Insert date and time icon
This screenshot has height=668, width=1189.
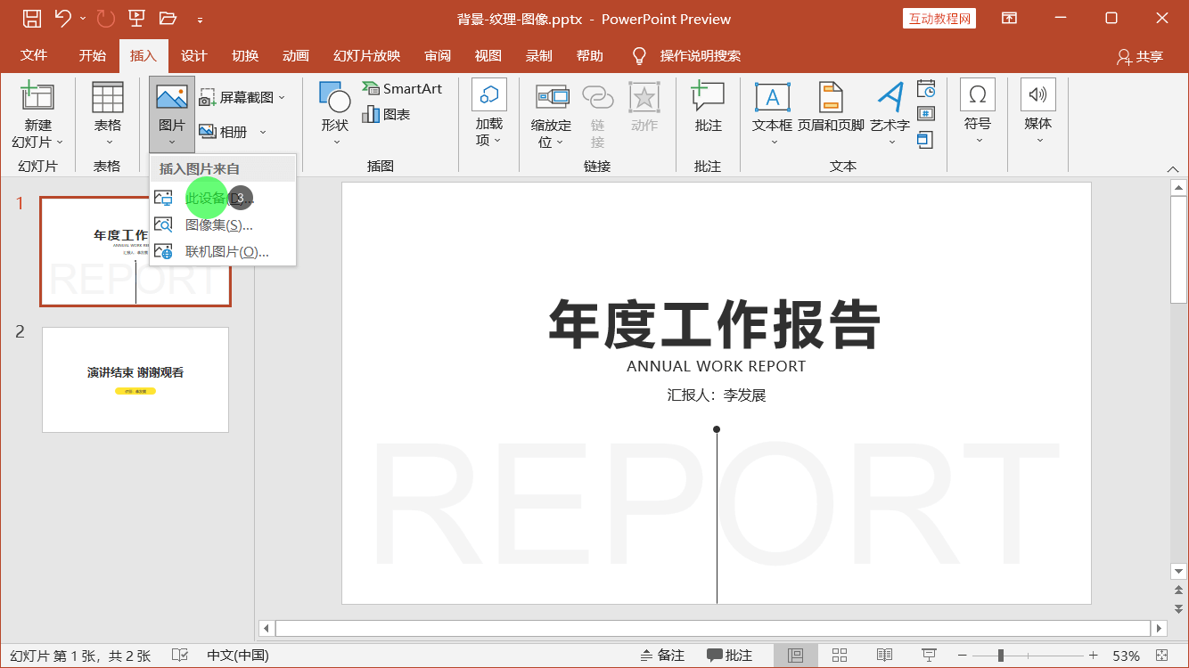point(926,88)
